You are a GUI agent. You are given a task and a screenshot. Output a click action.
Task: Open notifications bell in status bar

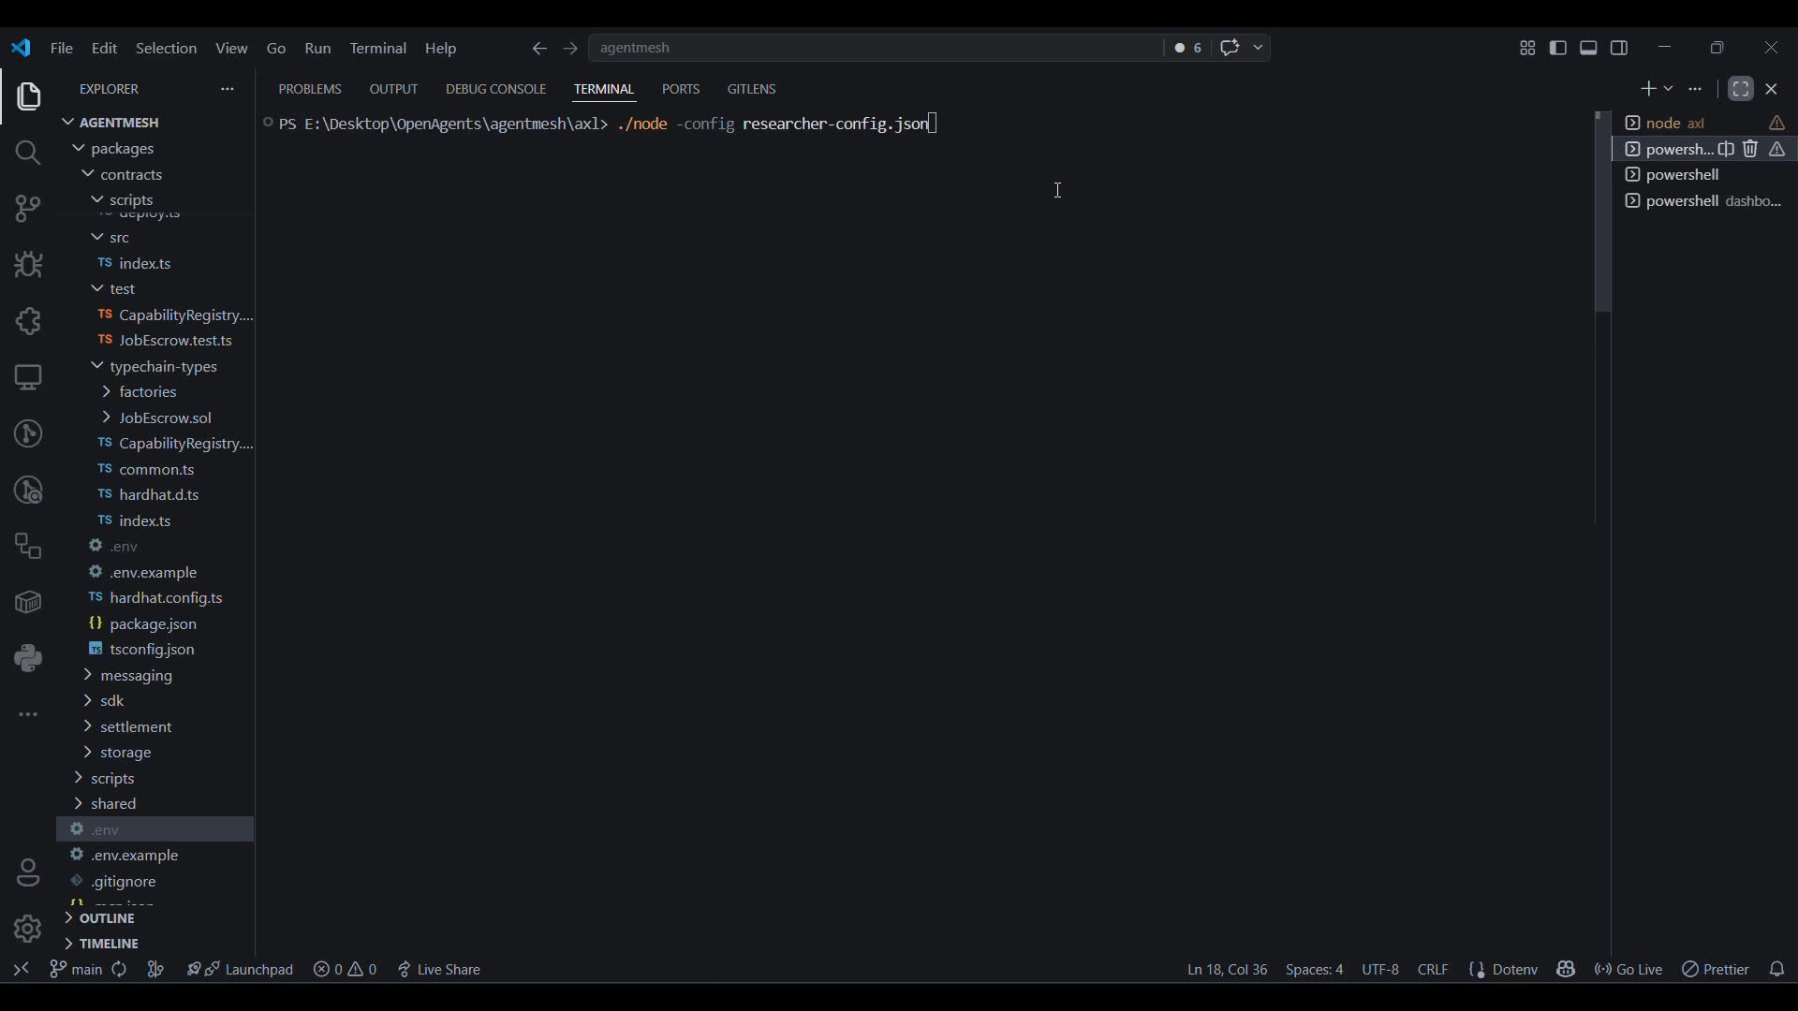tap(1777, 970)
